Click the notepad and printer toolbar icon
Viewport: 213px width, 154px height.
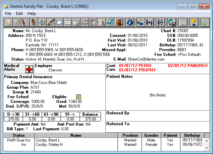[172, 22]
